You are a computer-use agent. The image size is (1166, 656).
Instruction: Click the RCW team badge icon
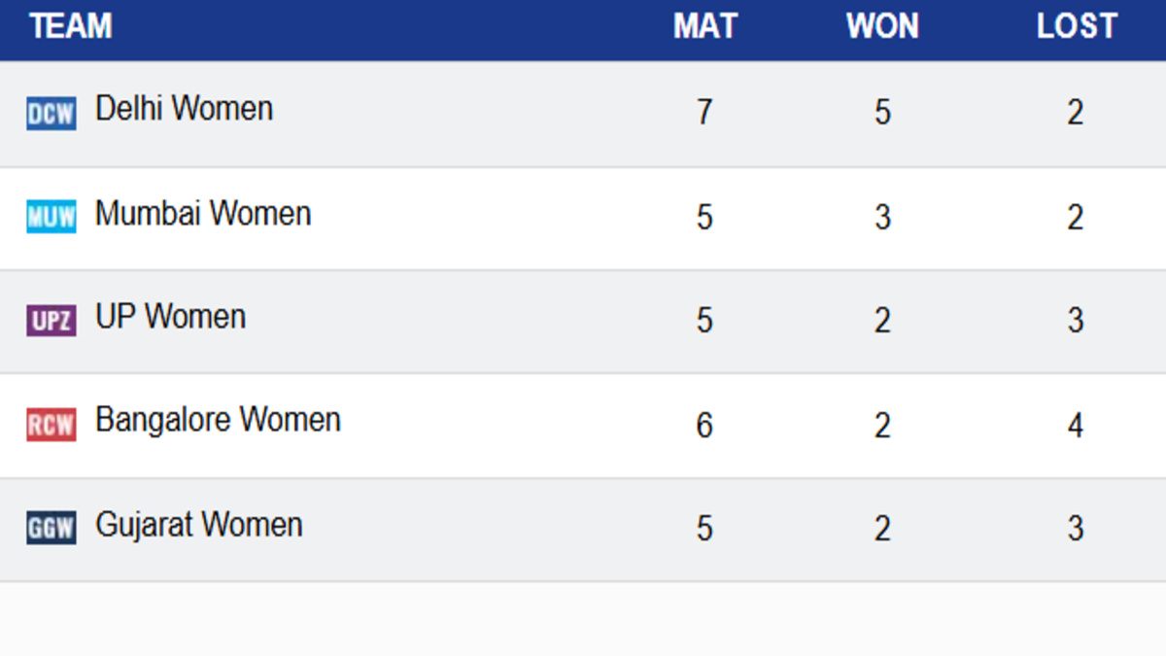tap(51, 425)
